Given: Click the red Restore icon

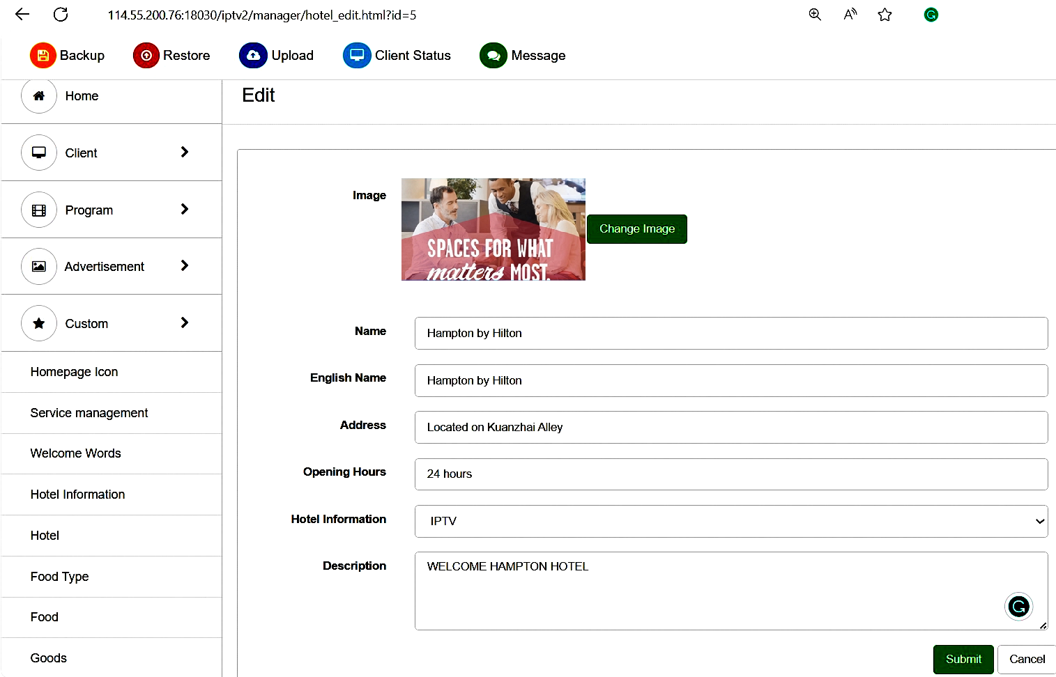Looking at the screenshot, I should [x=146, y=55].
